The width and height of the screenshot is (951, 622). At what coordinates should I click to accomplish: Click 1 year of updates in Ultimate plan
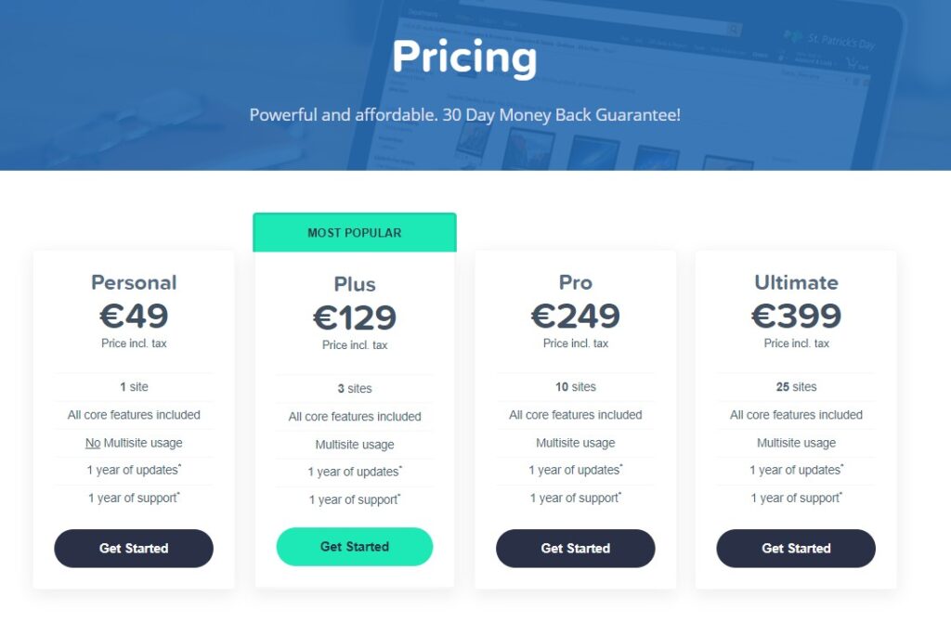(796, 470)
